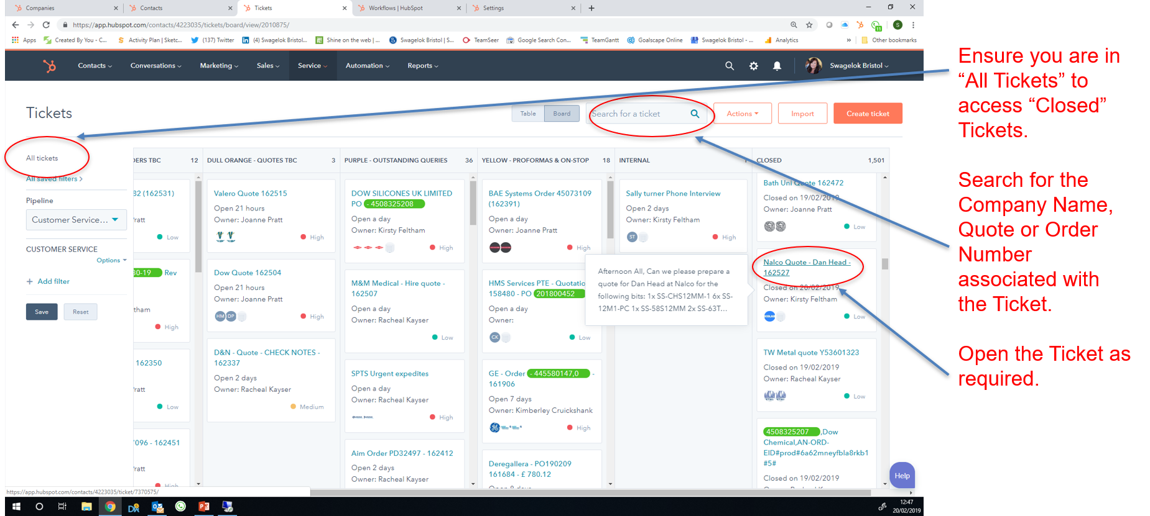
Task: Open the Pipeline Customer Service dropdown
Action: [76, 220]
